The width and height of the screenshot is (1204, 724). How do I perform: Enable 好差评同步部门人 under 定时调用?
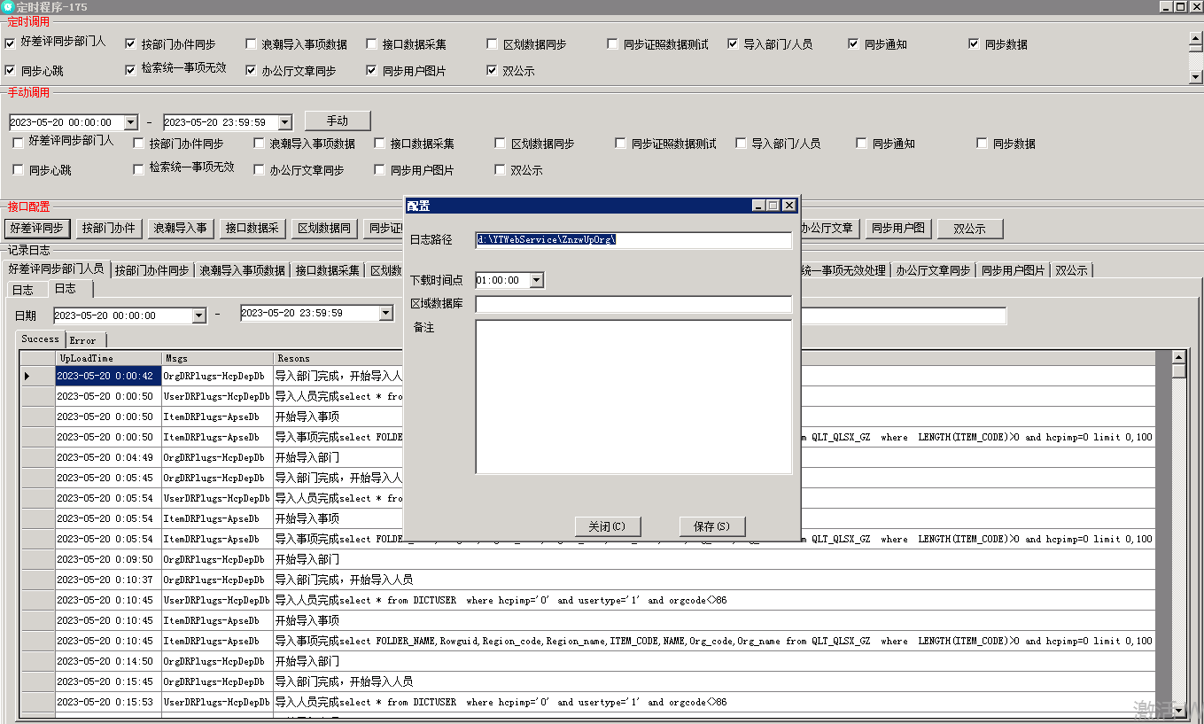tap(11, 43)
